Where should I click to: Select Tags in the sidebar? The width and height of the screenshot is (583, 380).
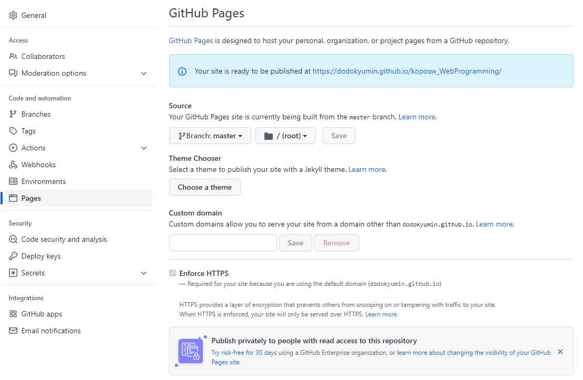(78, 131)
